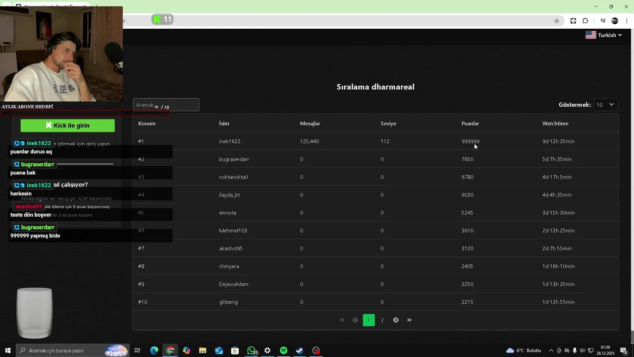Select leaderboard page 1 button
The image size is (634, 357).
[369, 320]
